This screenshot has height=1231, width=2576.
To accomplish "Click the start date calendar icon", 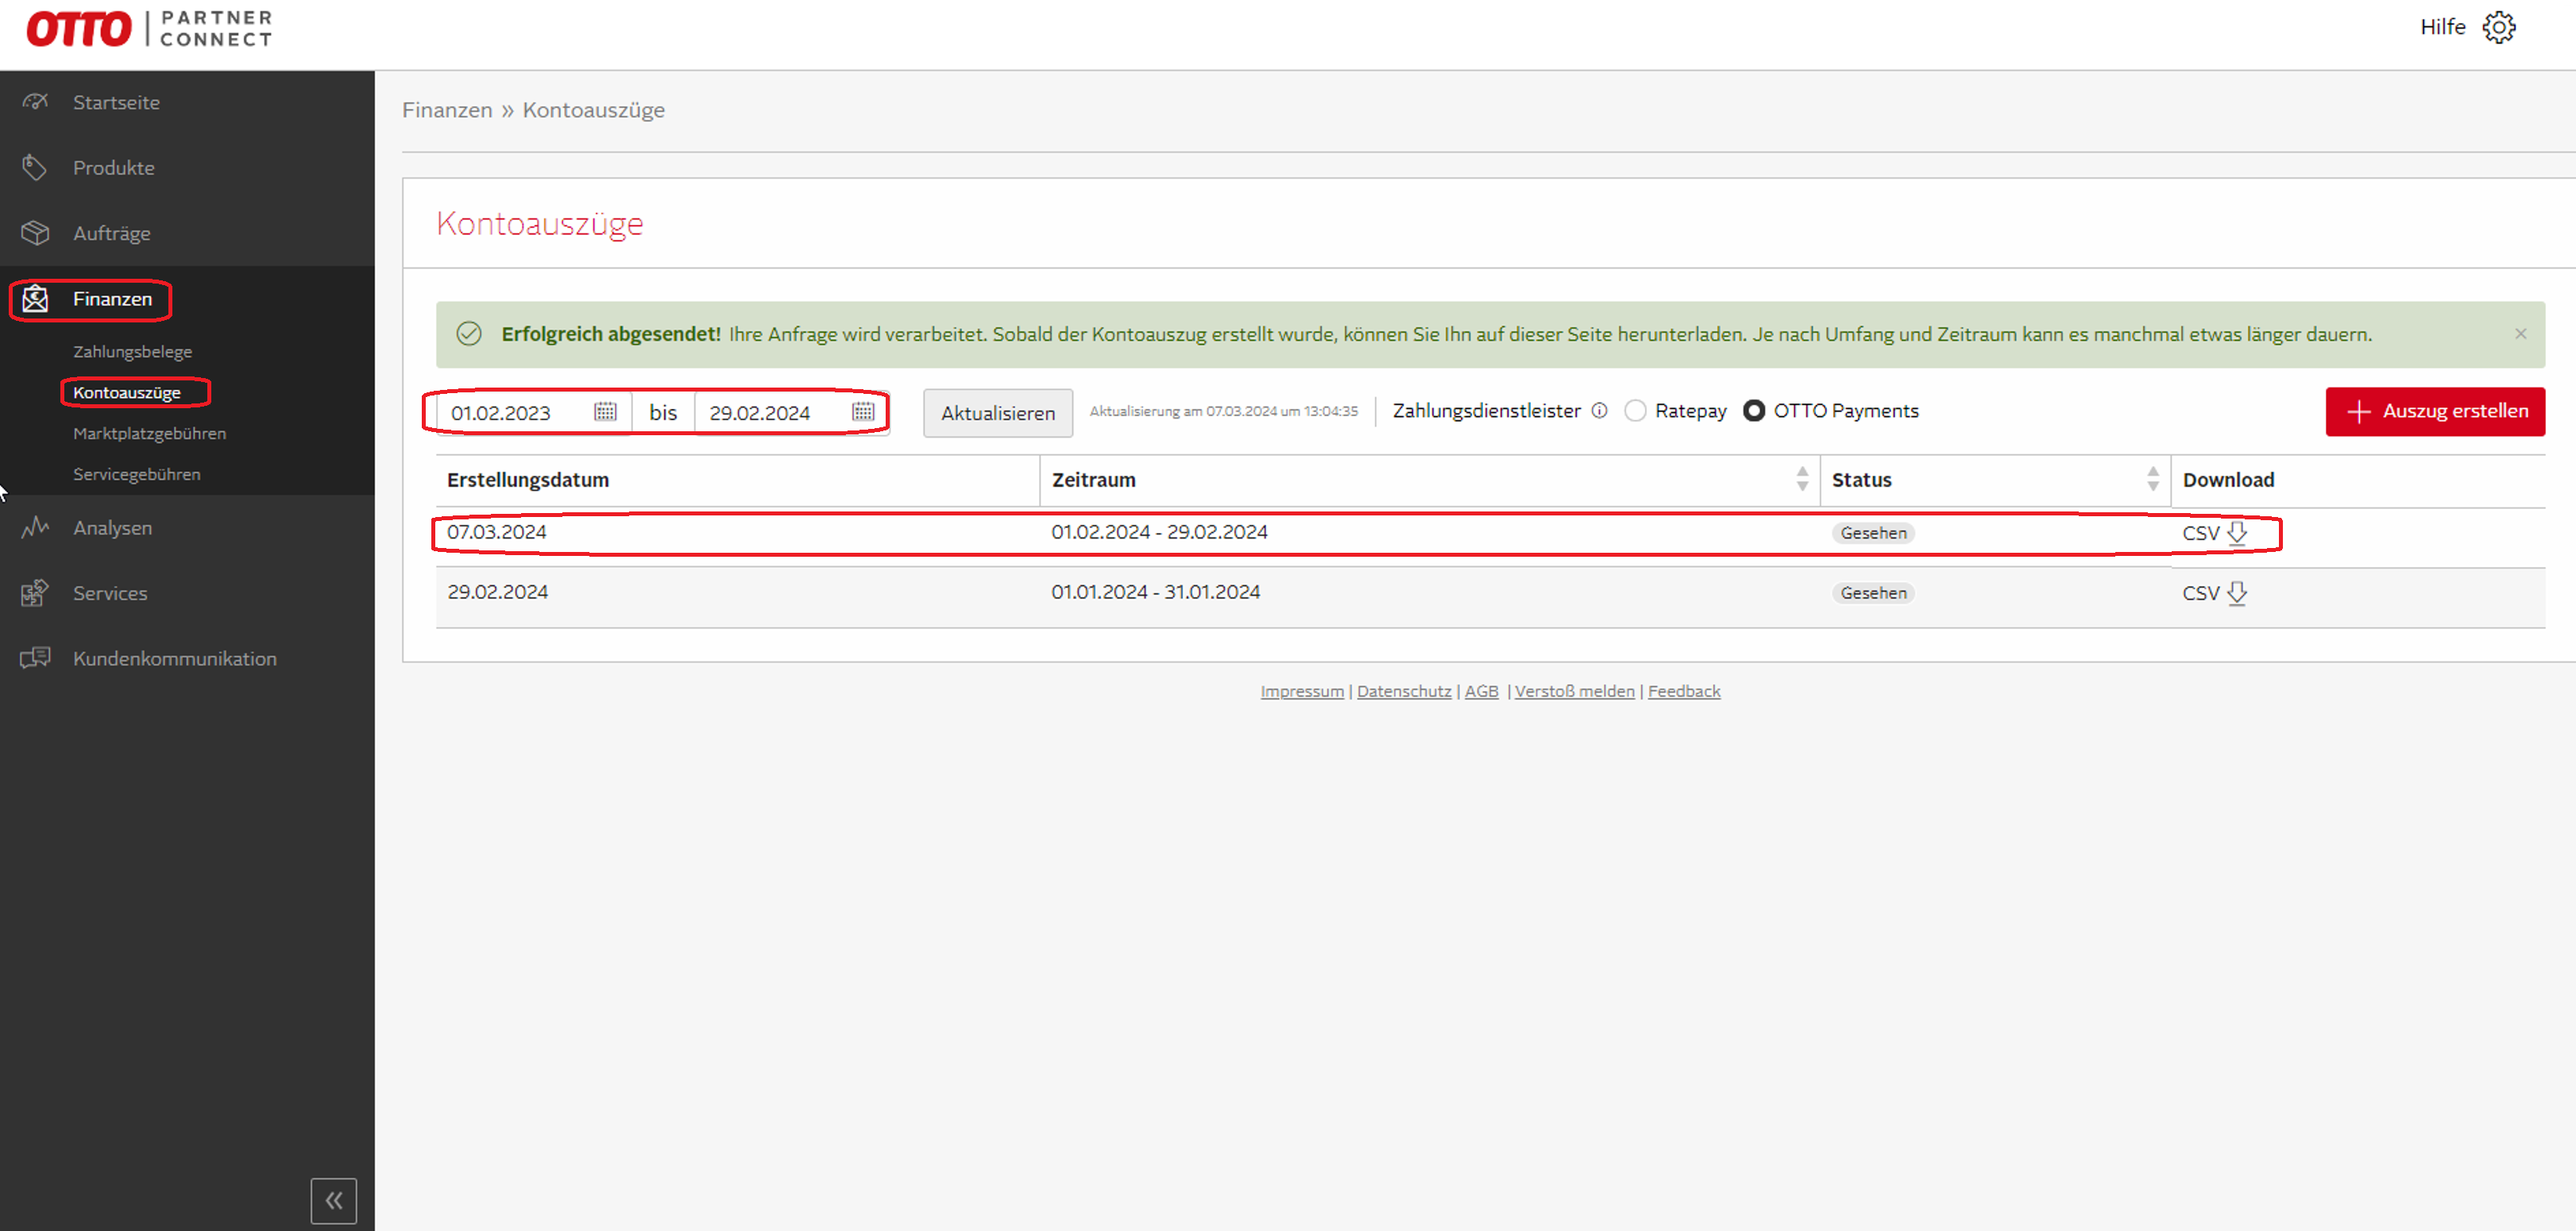I will (605, 412).
